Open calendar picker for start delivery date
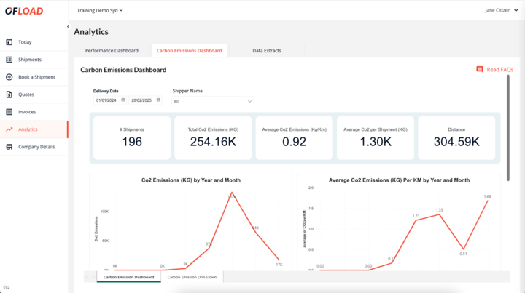The width and height of the screenshot is (525, 293). point(123,100)
